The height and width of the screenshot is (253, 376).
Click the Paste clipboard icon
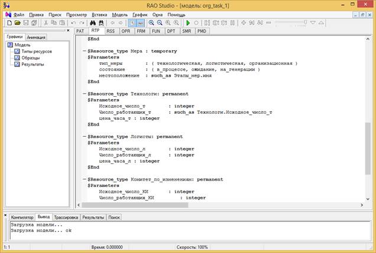(x=62, y=23)
